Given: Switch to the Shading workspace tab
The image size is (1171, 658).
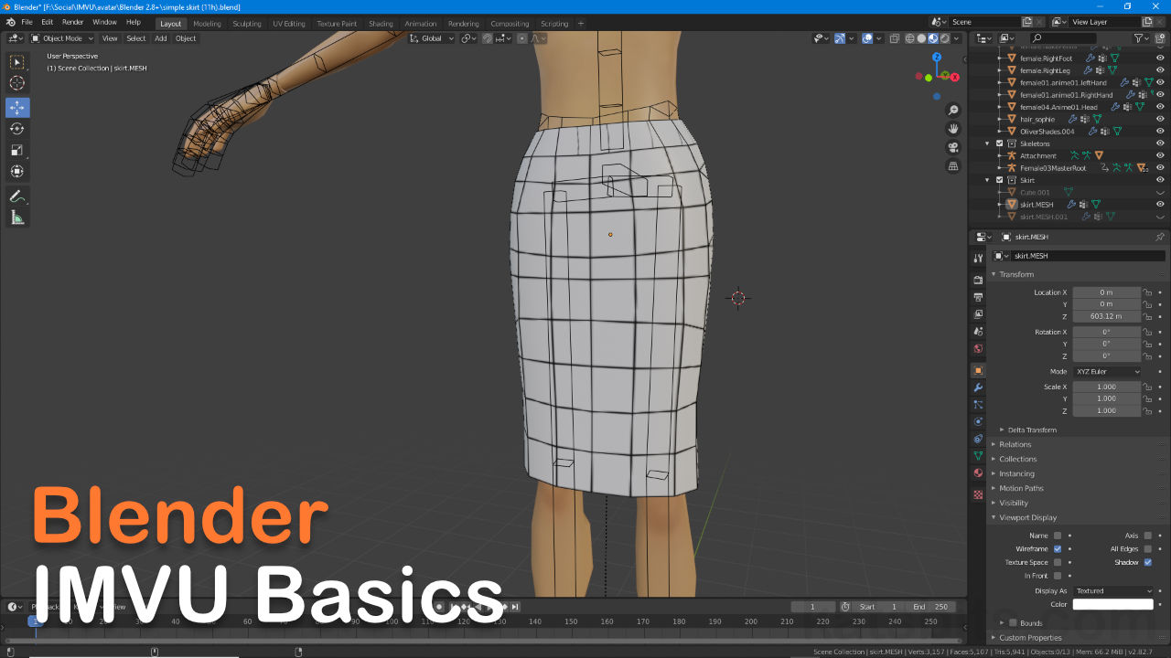Looking at the screenshot, I should coord(381,24).
